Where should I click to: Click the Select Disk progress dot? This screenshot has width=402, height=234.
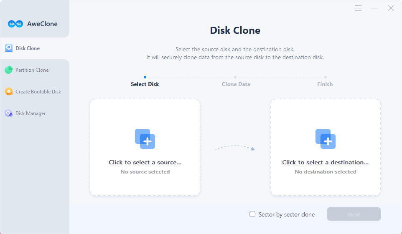(x=145, y=77)
